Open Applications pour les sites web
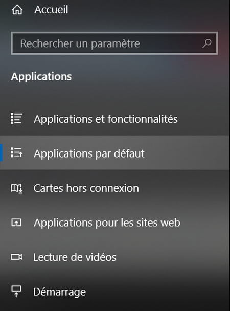The image size is (230, 311). tap(115, 223)
